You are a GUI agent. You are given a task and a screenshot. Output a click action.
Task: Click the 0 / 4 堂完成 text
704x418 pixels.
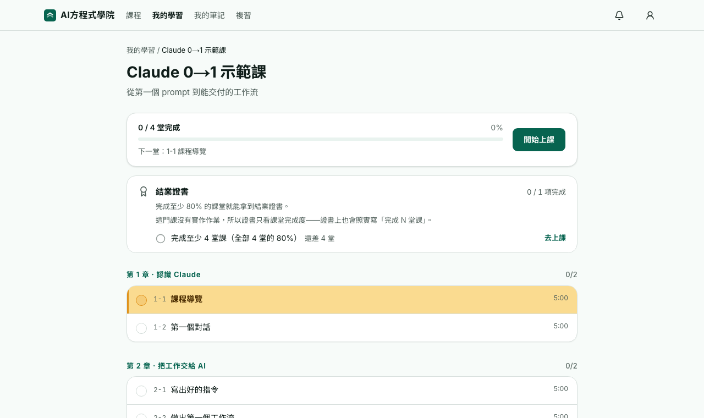(159, 128)
